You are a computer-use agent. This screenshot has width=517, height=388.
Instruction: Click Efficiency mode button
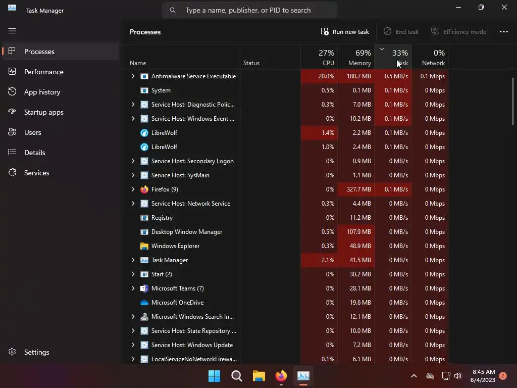point(458,32)
